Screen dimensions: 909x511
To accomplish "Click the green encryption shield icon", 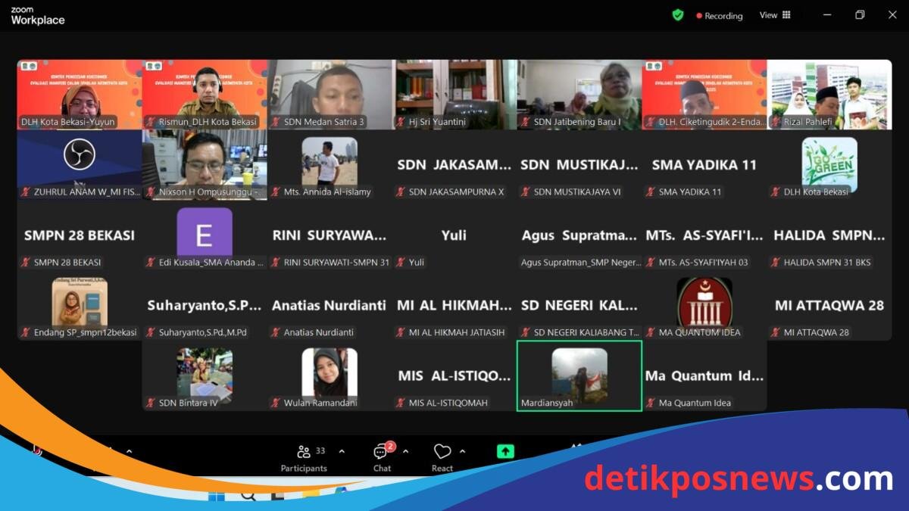I will 677,15.
